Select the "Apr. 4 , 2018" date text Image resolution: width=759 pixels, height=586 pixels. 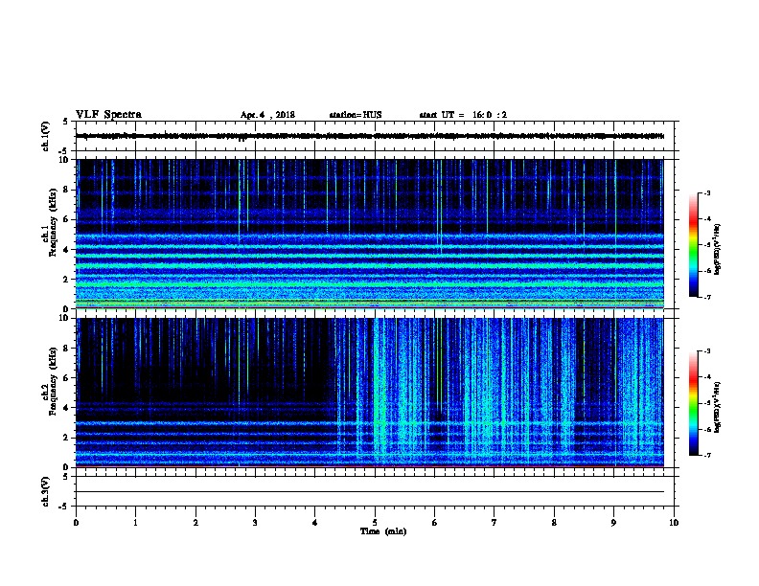(267, 115)
